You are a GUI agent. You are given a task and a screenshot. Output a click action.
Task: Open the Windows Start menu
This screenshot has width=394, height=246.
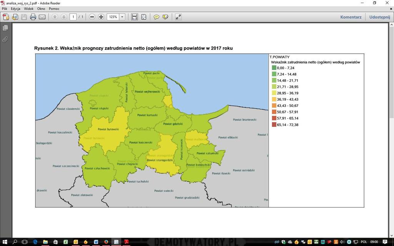click(5, 242)
